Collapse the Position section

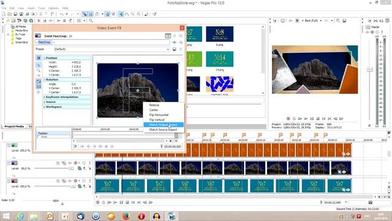click(44, 58)
